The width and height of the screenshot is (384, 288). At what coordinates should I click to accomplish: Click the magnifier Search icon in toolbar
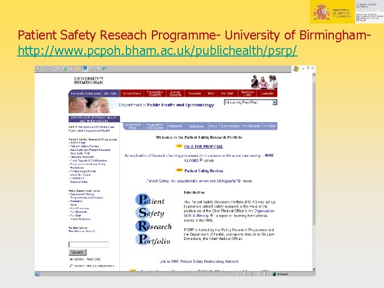coord(98,69)
